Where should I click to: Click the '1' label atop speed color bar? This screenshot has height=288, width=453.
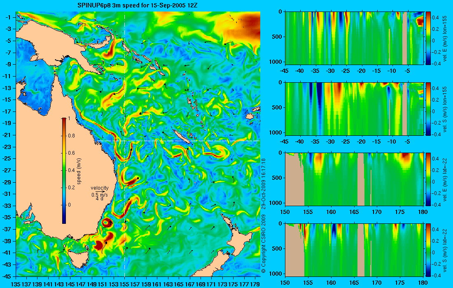coord(69,118)
